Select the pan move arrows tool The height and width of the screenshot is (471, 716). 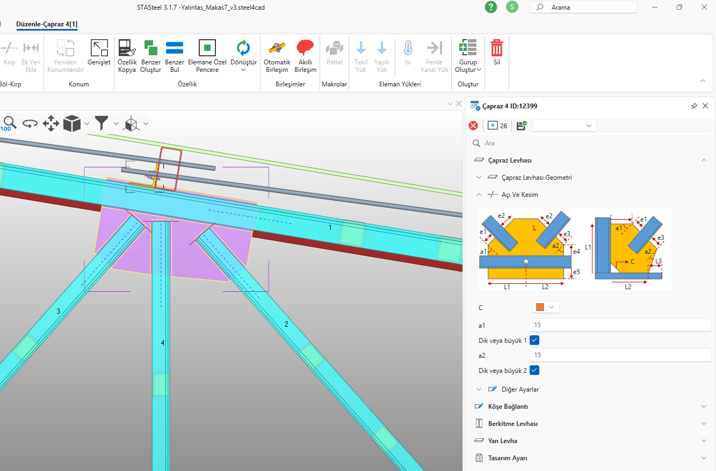(x=50, y=123)
